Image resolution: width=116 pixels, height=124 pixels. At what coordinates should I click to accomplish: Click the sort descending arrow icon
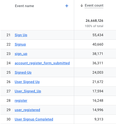pos(82,6)
